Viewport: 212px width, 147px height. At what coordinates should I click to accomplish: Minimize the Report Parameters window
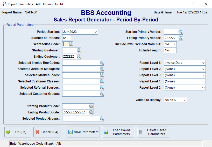[x=182, y=4]
